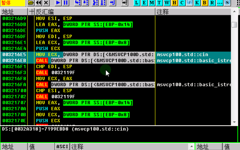Open Call stack window (K button)
Viewport: 240px width, 150px height.
coord(197,3)
